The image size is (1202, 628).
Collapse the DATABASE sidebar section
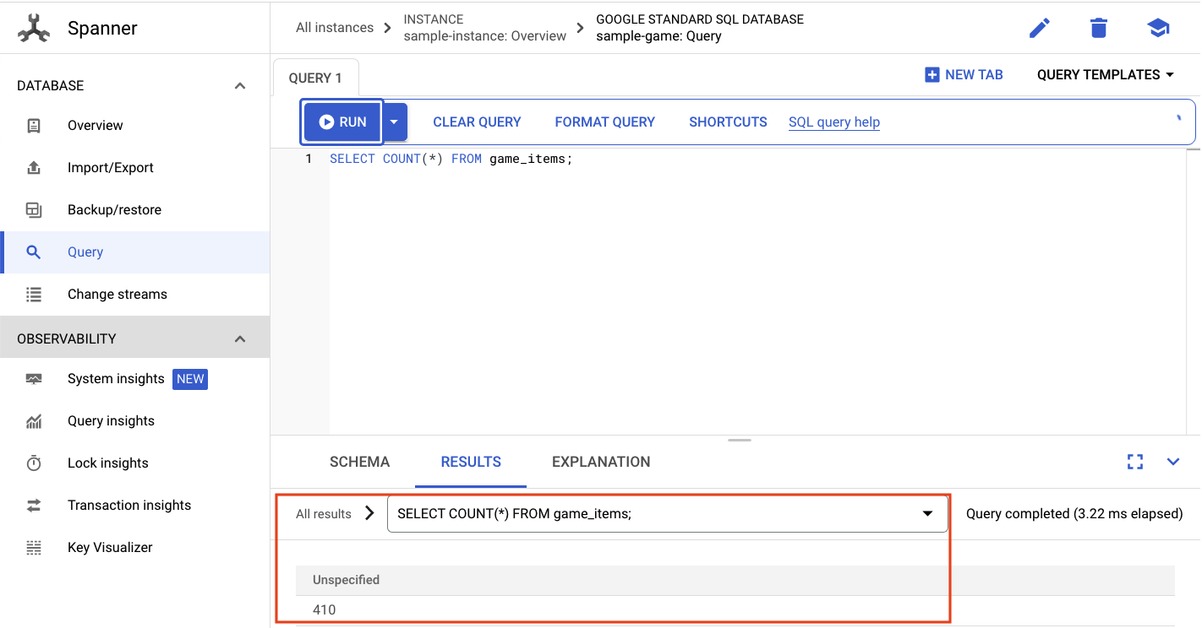click(240, 85)
